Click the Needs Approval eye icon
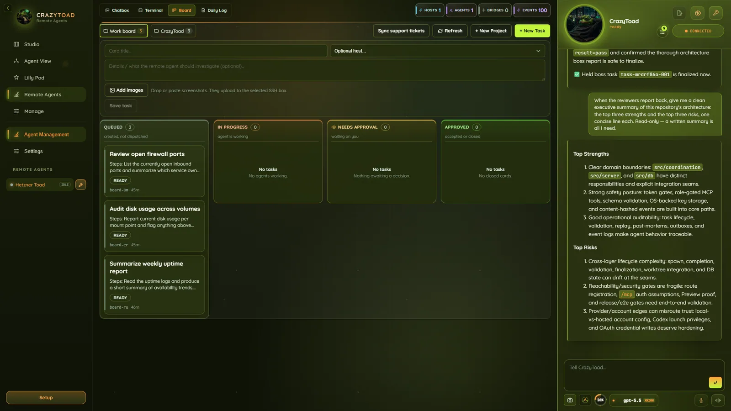Screen dimensions: 731x411 (x=334, y=127)
